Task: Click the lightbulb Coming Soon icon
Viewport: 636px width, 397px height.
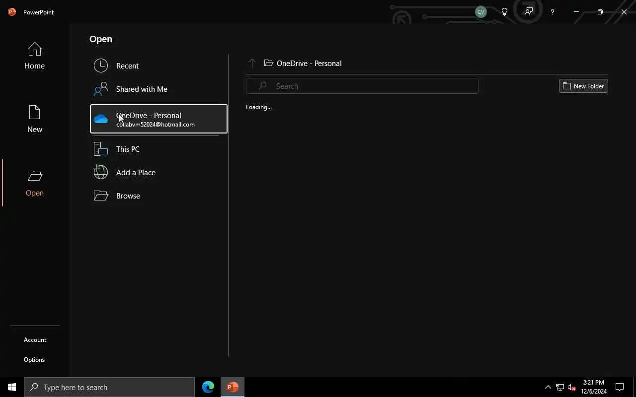Action: coord(504,12)
